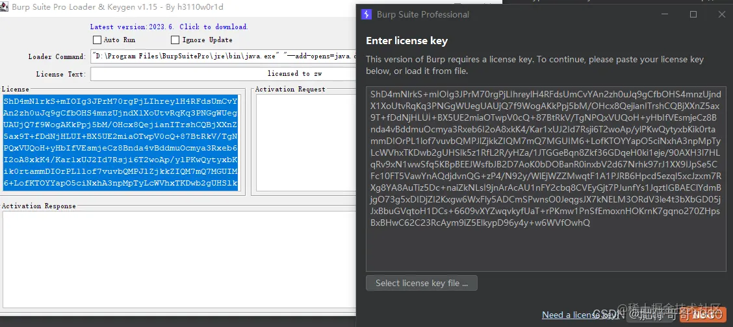Tick the Ignore Update checkbox
Screen dimensions: 733x327
pyautogui.click(x=175, y=40)
